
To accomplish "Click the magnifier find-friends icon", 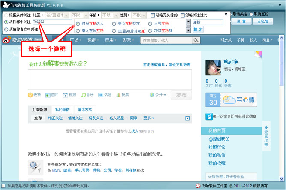I will click(x=36, y=167).
